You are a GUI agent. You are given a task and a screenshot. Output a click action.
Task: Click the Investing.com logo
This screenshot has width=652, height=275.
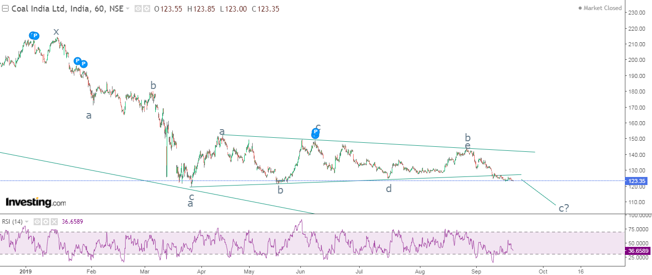(x=36, y=203)
